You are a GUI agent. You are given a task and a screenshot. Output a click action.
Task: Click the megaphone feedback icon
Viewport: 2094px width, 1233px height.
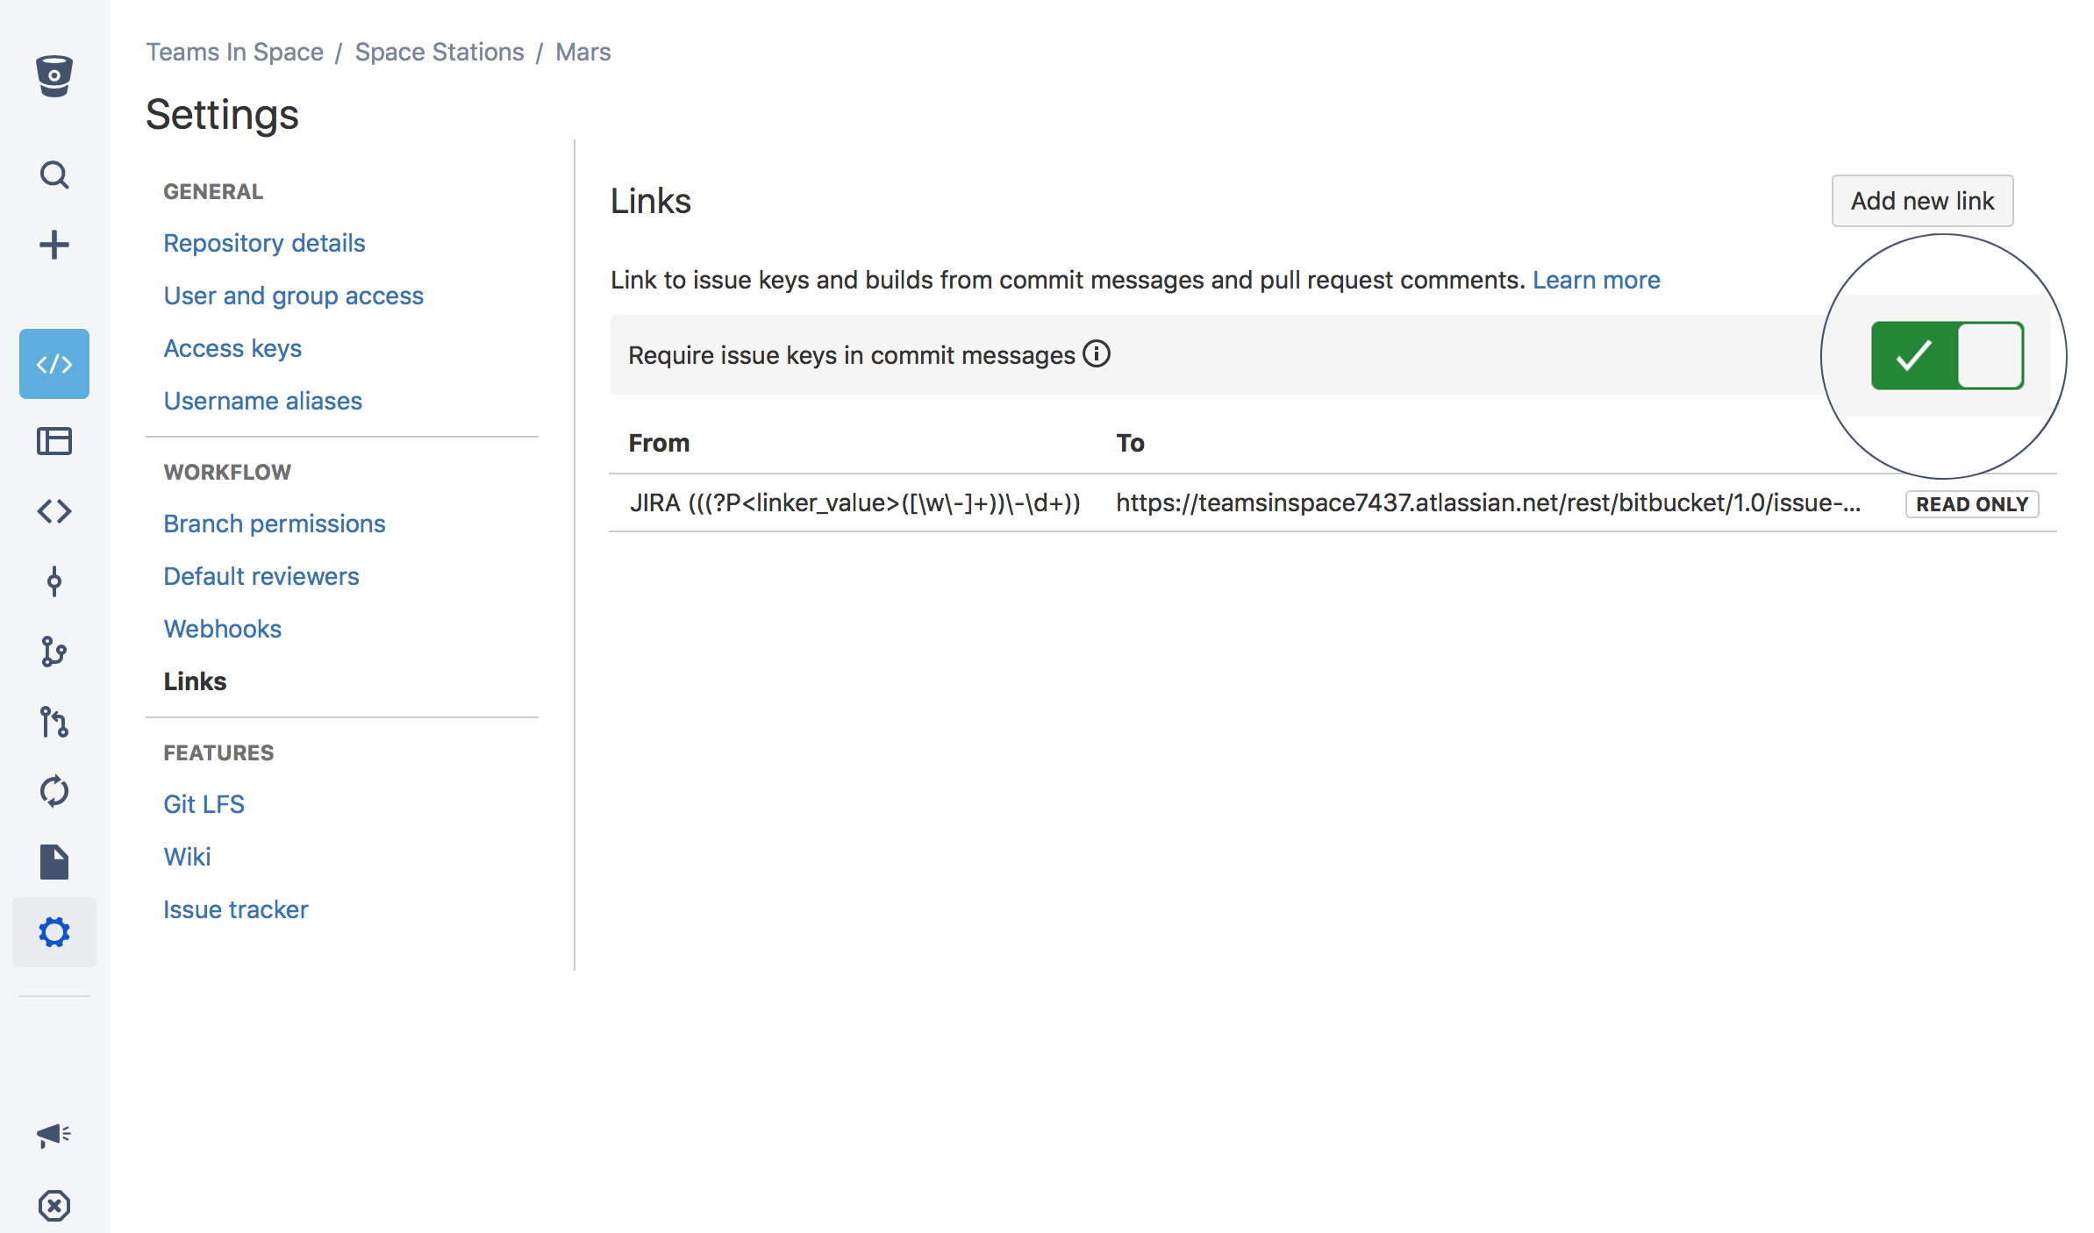coord(54,1135)
